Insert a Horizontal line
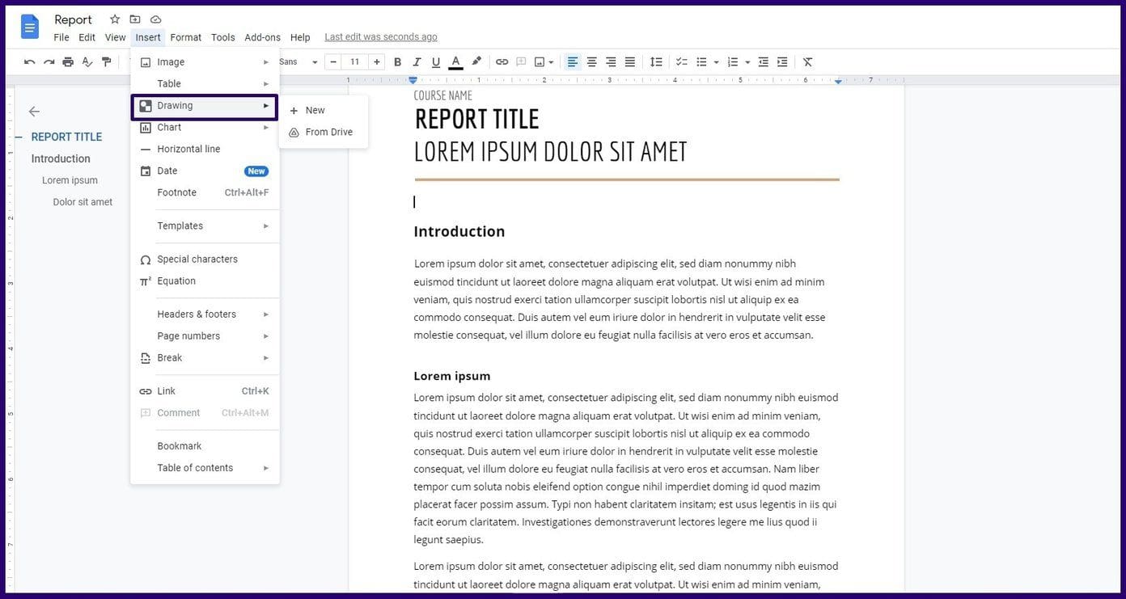This screenshot has height=599, width=1126. [x=205, y=150]
